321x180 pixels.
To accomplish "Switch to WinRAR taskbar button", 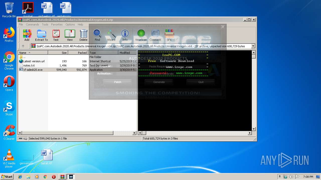I will tap(62, 176).
